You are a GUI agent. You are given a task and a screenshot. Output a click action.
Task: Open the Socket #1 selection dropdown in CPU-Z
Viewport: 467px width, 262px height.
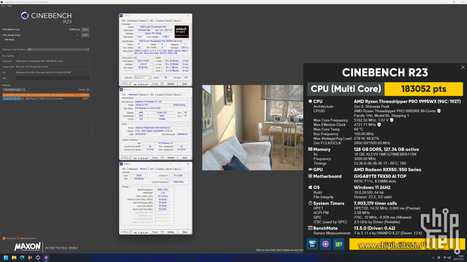coord(142,78)
